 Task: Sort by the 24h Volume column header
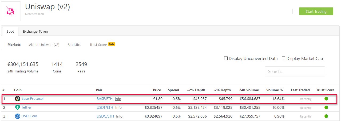pyautogui.click(x=249, y=90)
